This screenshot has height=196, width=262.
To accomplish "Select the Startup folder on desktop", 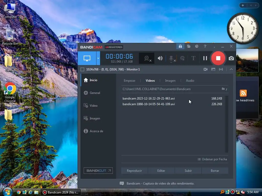I will coord(10,117).
